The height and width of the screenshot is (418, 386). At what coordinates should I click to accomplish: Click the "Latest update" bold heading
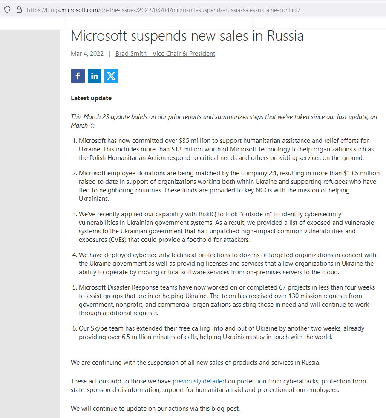click(x=91, y=98)
